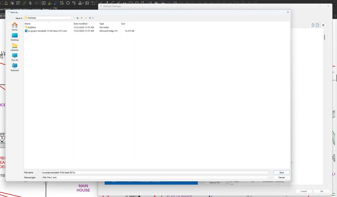The height and width of the screenshot is (197, 337).
Task: Click the dashed selection scissors icon in toolbar
Action: click(12, 3)
